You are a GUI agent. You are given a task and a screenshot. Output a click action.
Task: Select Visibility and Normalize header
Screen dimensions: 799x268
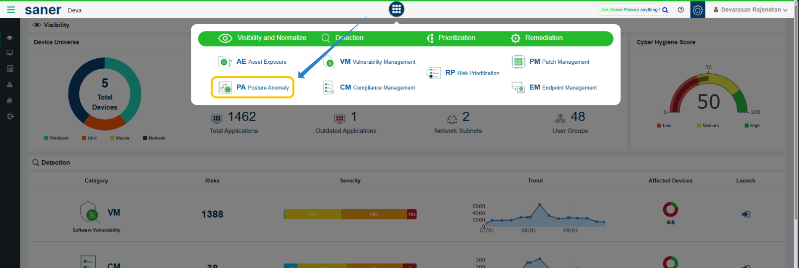262,38
